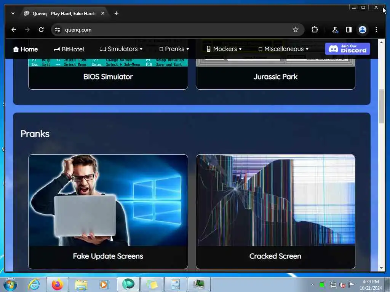Open Windows Explorer folder in taskbar
This screenshot has height=292, width=390.
tap(81, 284)
